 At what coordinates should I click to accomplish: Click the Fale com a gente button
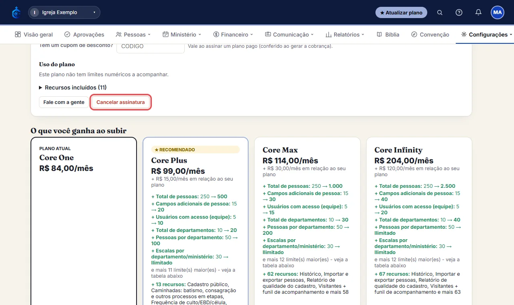pos(64,102)
